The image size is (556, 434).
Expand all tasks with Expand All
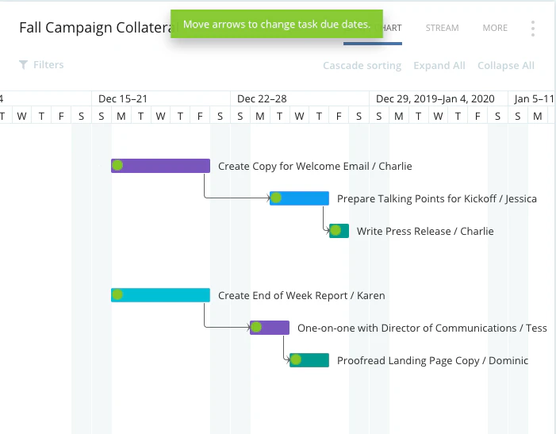tap(439, 66)
